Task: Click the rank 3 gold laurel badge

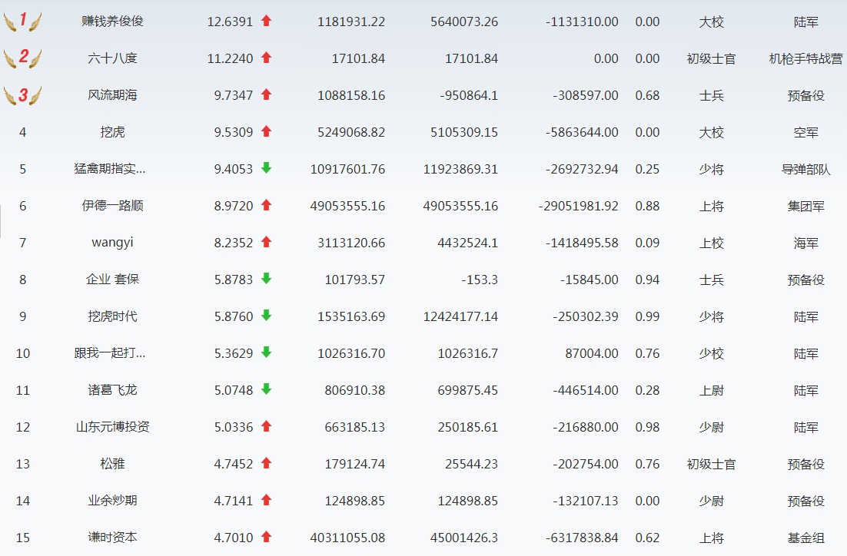Action: (x=23, y=94)
